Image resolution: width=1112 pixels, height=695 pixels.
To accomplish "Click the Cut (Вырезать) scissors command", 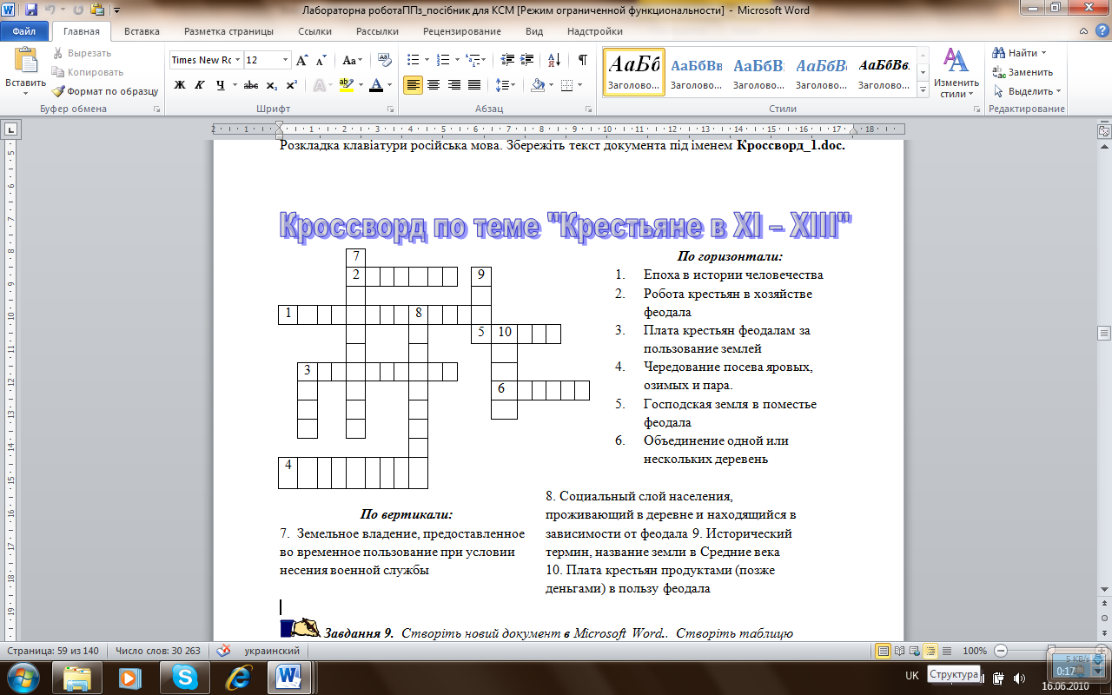I will pos(82,53).
